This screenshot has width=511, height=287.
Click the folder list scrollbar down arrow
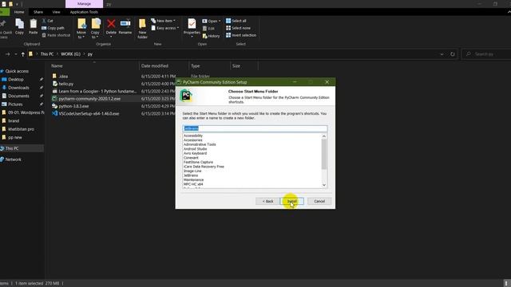coord(324,185)
